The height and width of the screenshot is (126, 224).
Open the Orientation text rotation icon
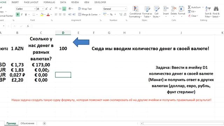tap(70, 9)
